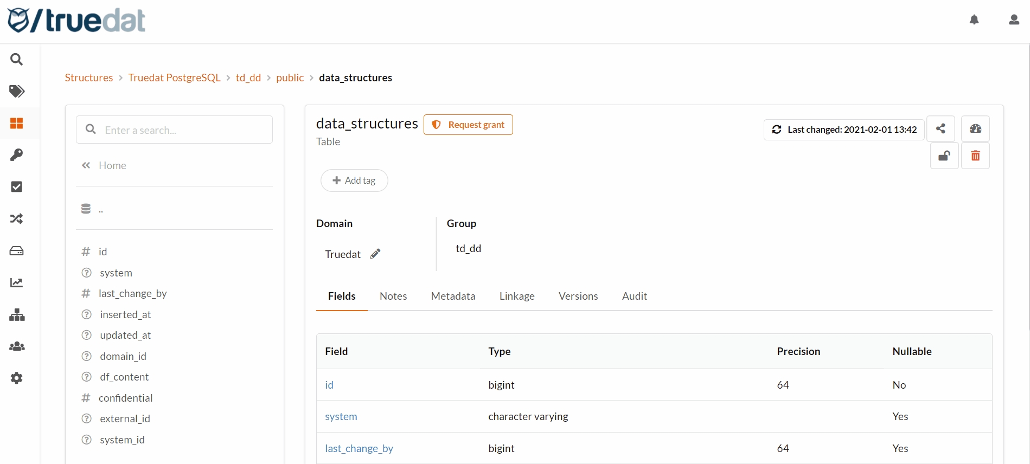Select last_change_by in the left tree

(132, 293)
